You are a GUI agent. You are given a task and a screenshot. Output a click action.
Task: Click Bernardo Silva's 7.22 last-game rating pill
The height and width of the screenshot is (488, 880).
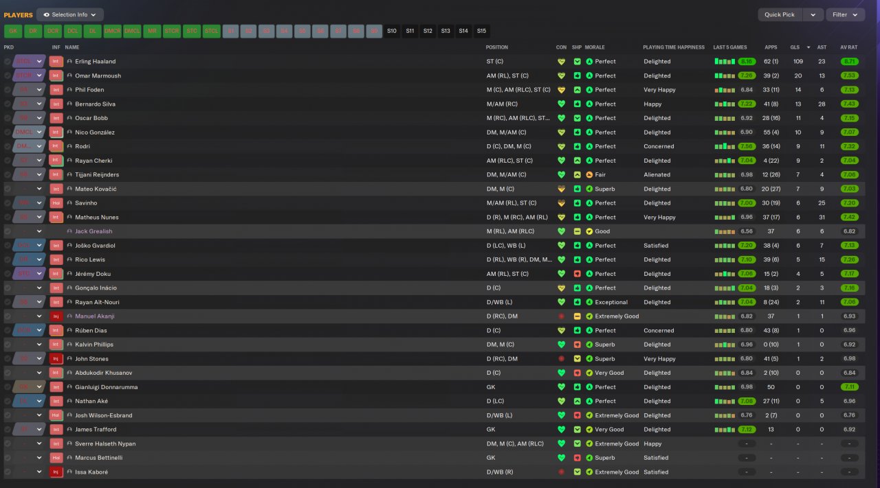(x=747, y=104)
